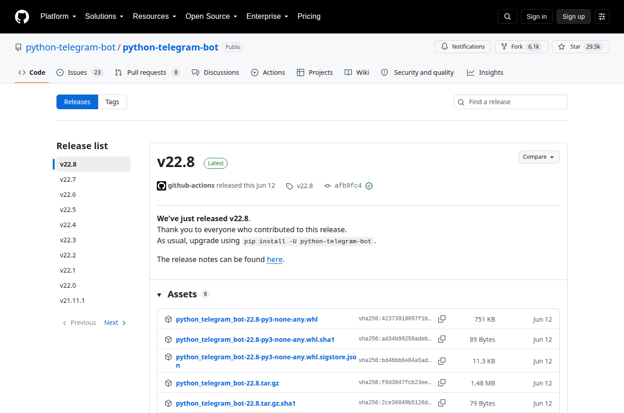Copy sha256 of py3-none-any.whl asset
Image resolution: width=624 pixels, height=413 pixels.
point(442,319)
